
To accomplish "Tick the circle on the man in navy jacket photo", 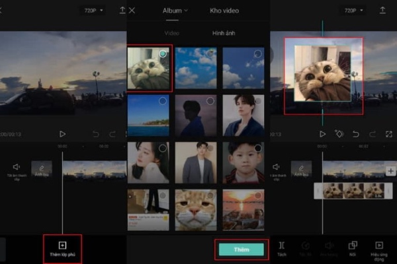I will click(258, 101).
